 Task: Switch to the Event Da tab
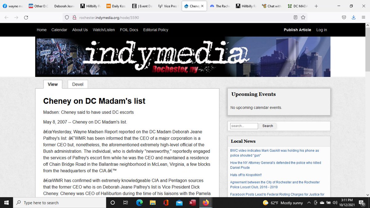point(142,6)
